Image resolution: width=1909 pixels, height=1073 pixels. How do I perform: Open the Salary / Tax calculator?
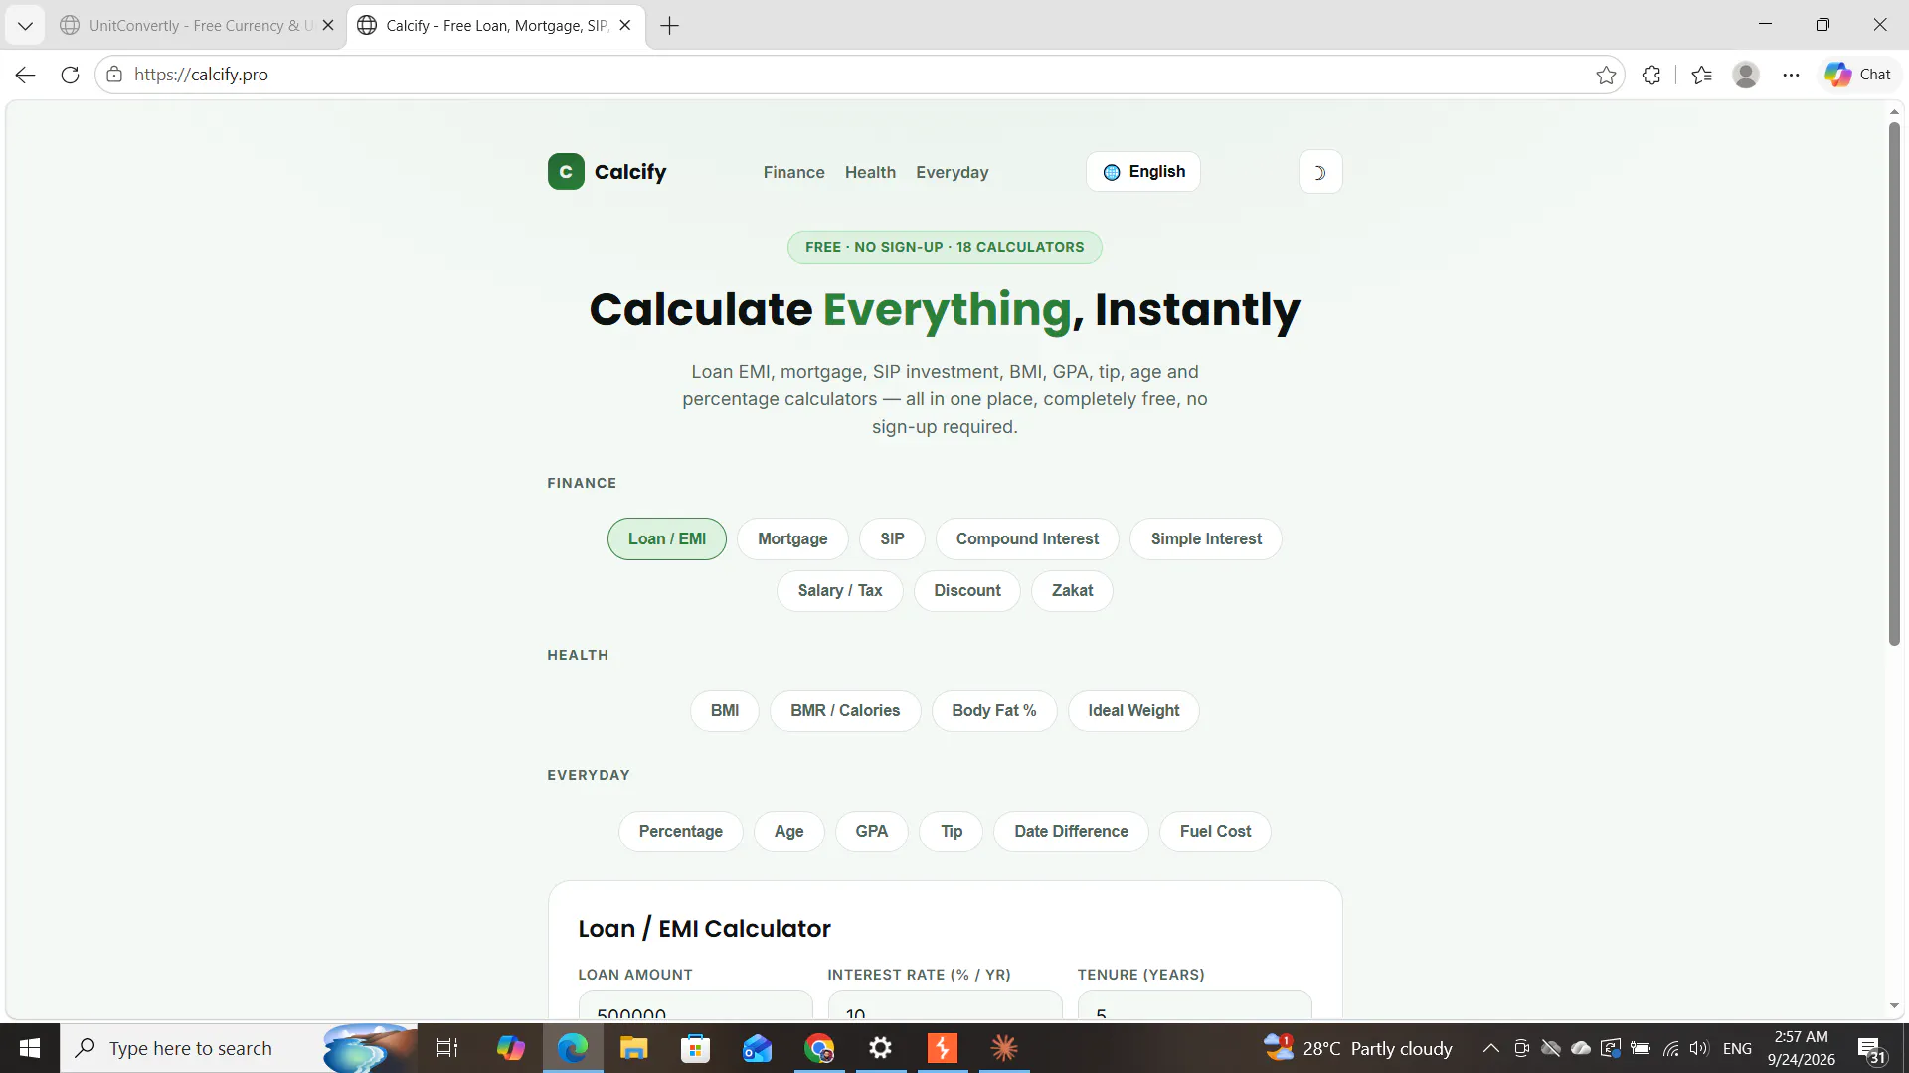[839, 590]
